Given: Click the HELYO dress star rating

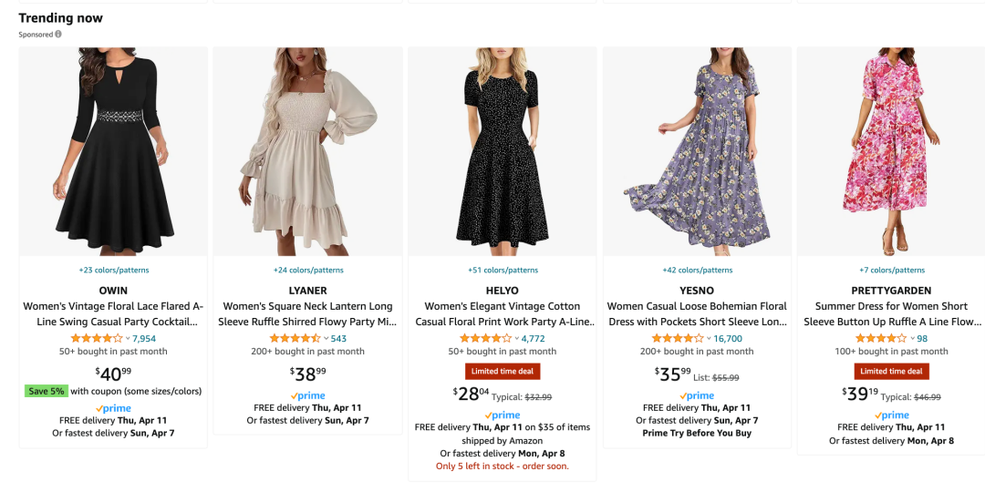Looking at the screenshot, I should (x=485, y=338).
